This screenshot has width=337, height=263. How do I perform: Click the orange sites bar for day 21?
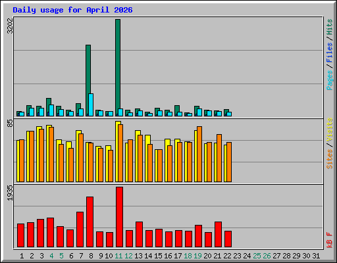219,158
